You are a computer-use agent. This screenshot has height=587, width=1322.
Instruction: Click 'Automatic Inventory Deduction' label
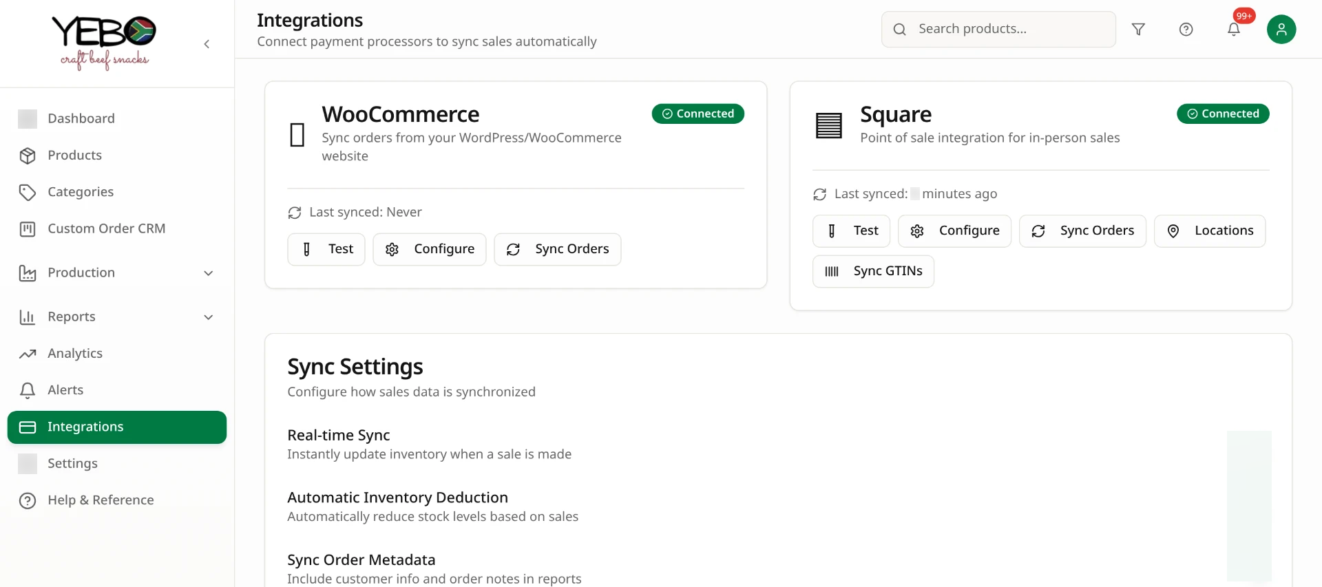point(397,498)
